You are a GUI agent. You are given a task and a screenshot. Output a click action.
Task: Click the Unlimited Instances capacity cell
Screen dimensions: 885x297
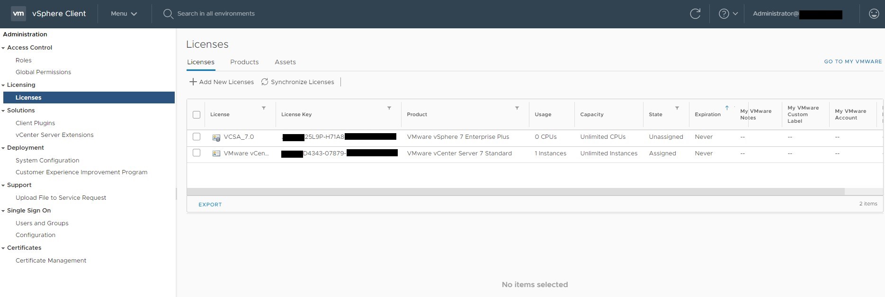pyautogui.click(x=609, y=153)
